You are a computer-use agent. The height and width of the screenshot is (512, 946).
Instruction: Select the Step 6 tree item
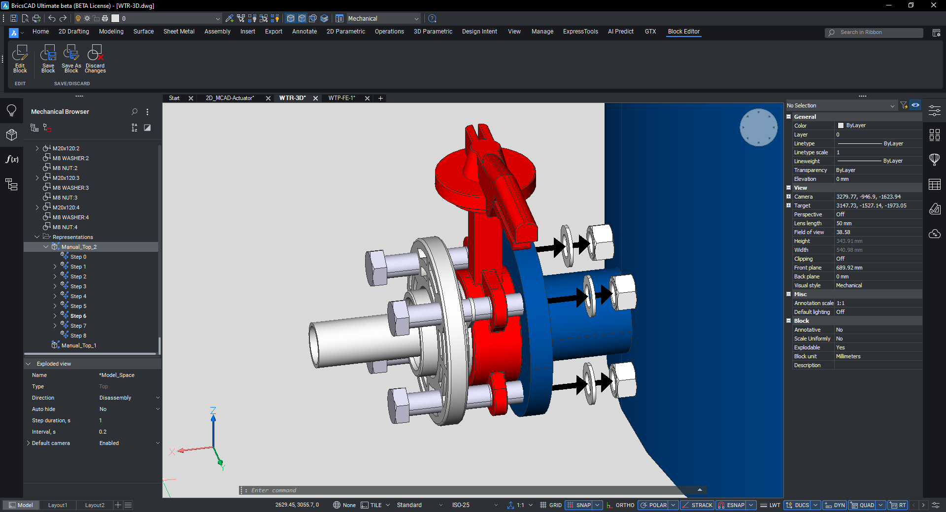tap(78, 316)
